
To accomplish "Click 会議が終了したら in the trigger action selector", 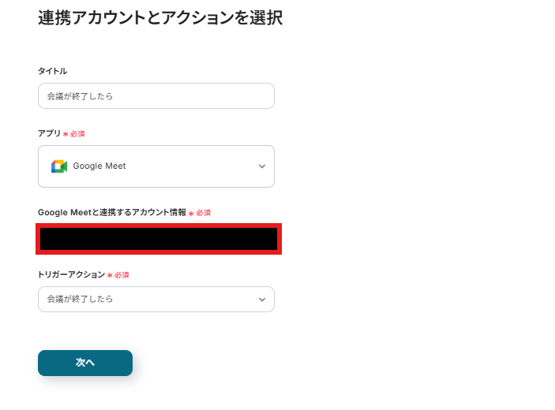I will (80, 300).
